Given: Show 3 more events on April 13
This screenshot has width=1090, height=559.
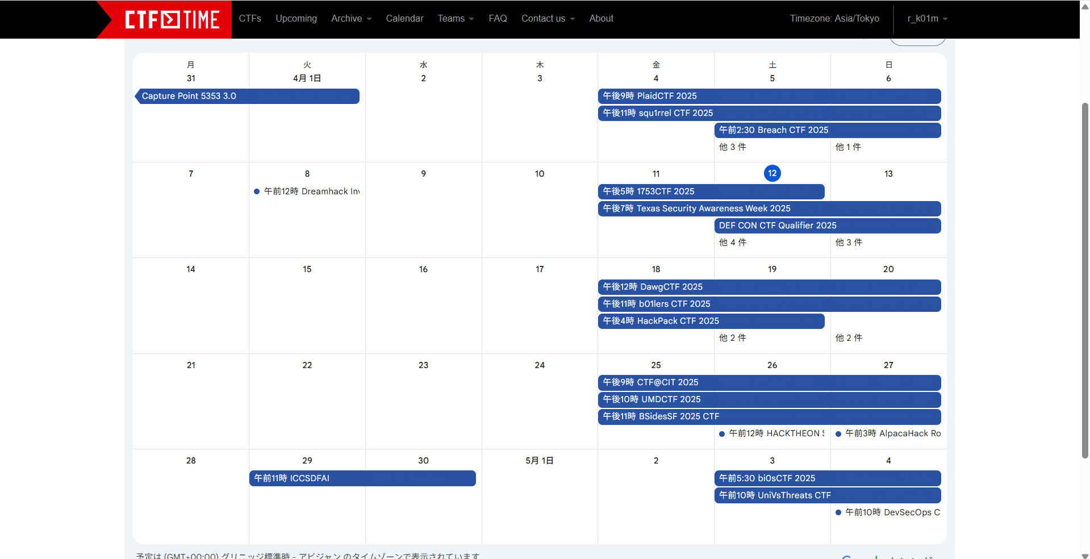Looking at the screenshot, I should point(849,243).
